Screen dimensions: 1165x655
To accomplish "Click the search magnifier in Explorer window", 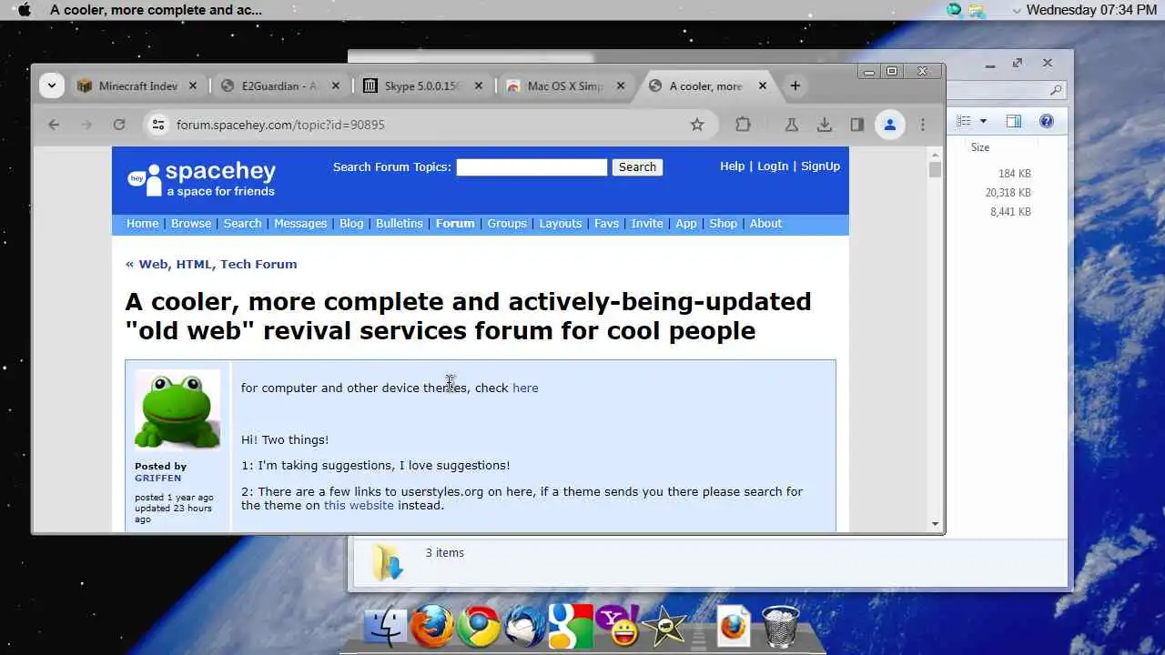I will pyautogui.click(x=1055, y=90).
